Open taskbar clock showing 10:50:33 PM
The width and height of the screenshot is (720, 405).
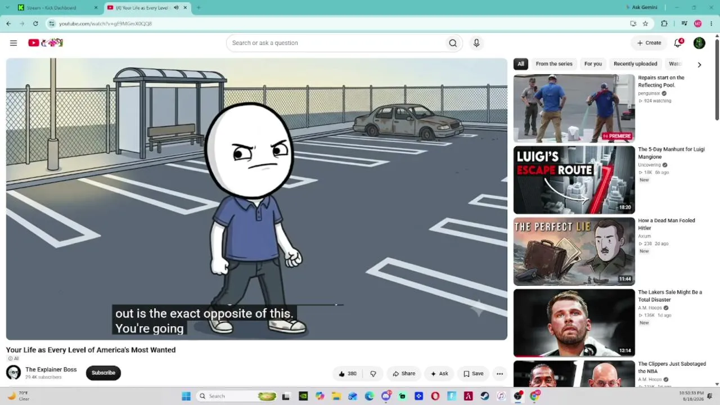coord(692,396)
